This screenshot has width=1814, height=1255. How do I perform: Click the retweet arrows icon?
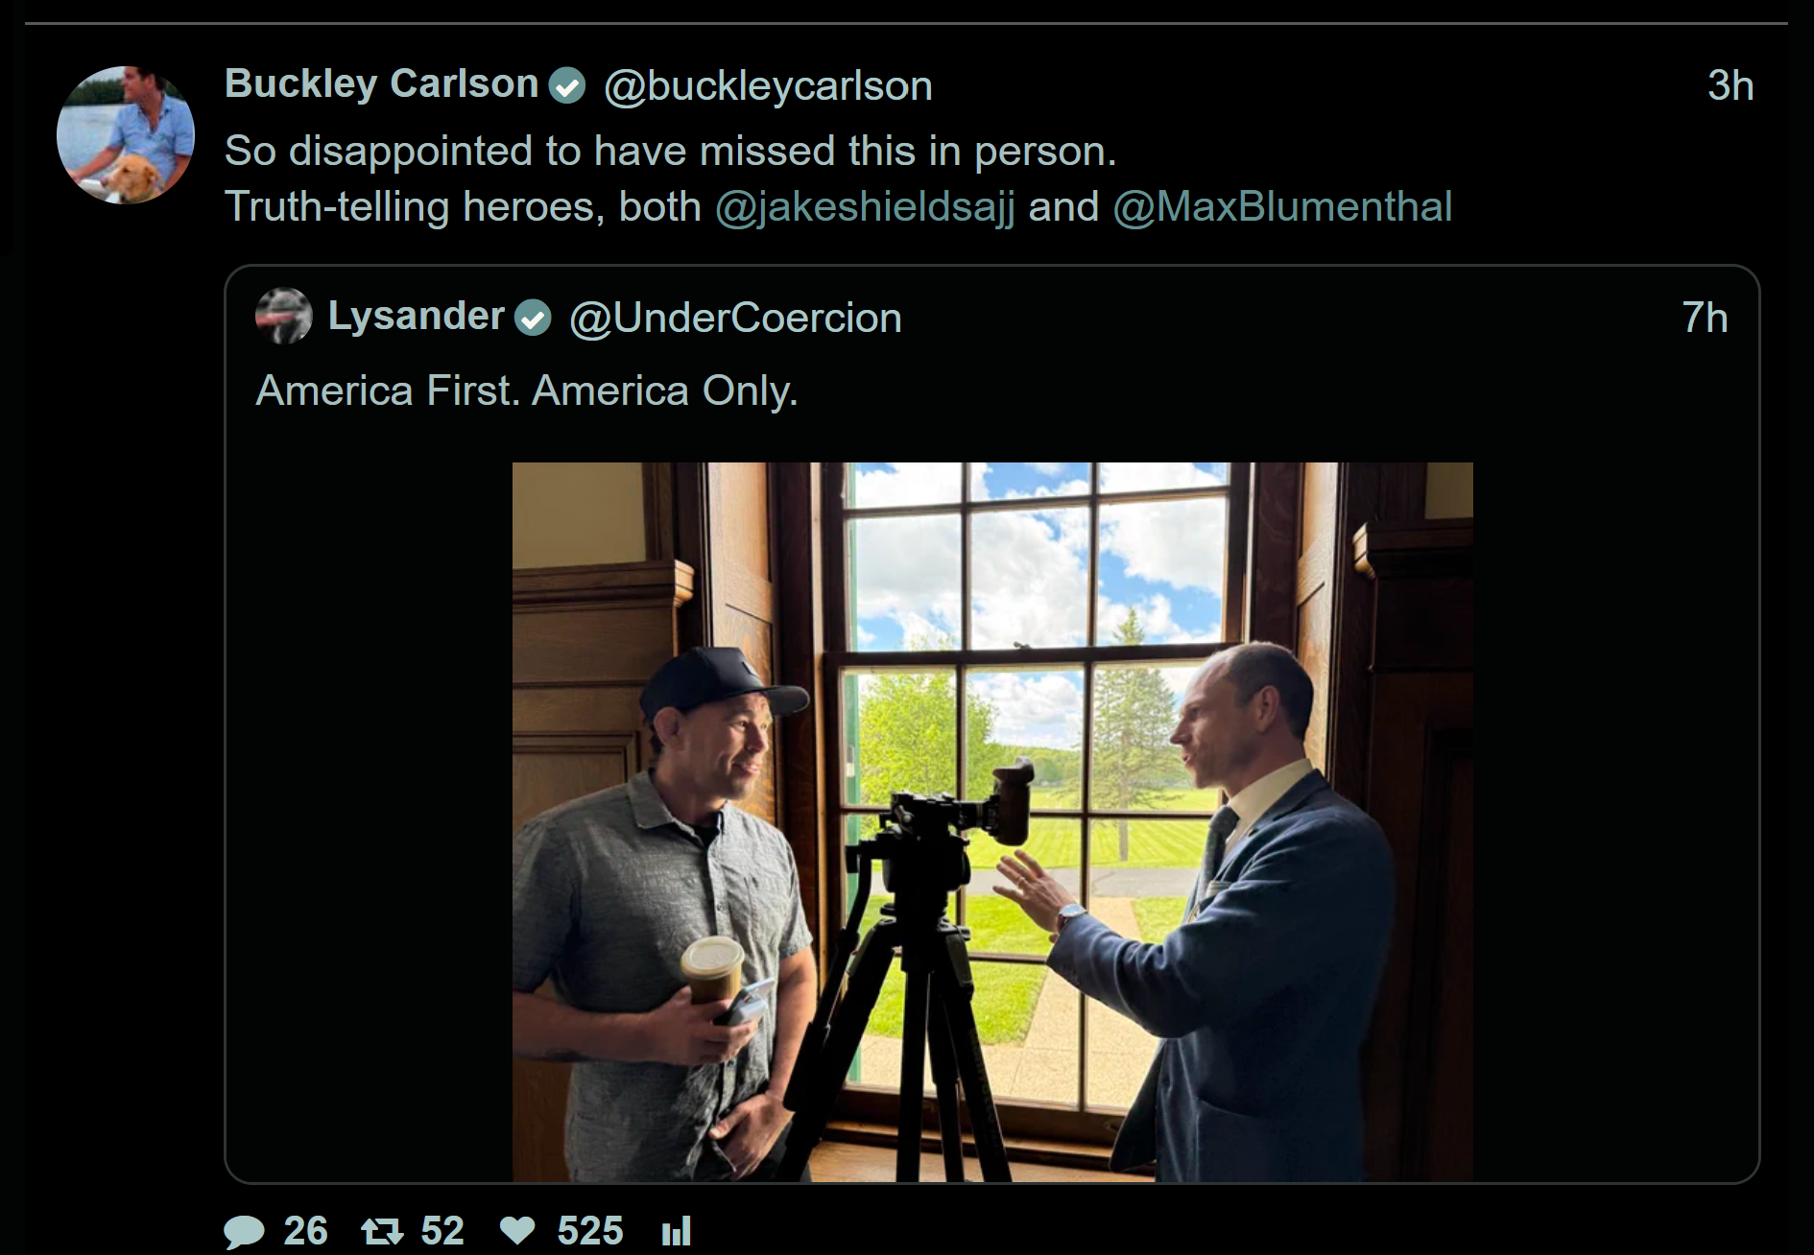pyautogui.click(x=382, y=1231)
